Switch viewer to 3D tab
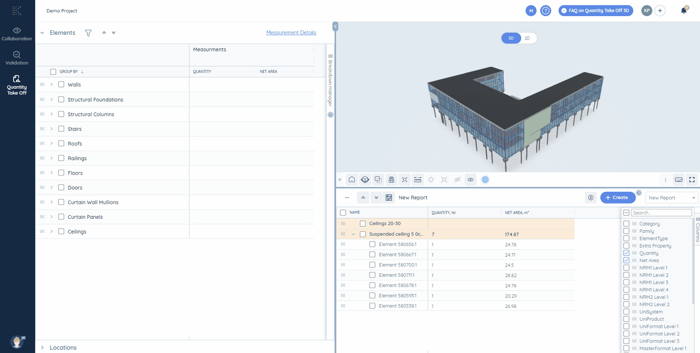 [511, 38]
